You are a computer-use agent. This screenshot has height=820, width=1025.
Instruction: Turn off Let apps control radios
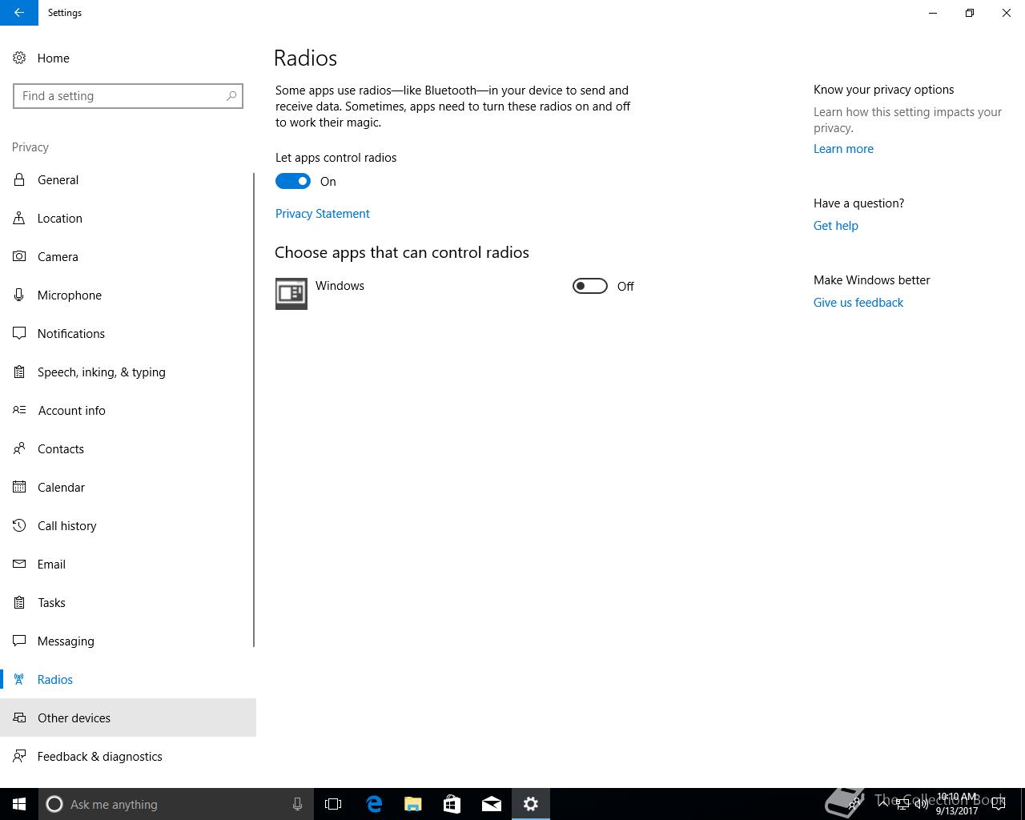coord(293,181)
